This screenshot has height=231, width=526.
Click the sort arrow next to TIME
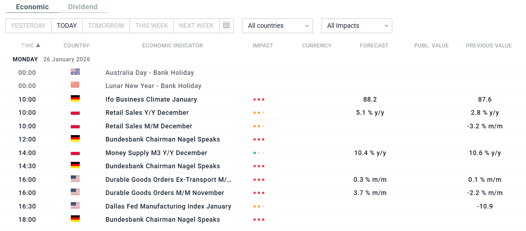pyautogui.click(x=38, y=45)
